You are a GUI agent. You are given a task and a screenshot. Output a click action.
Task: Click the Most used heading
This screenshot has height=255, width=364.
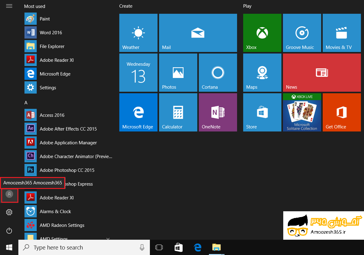[x=35, y=6]
